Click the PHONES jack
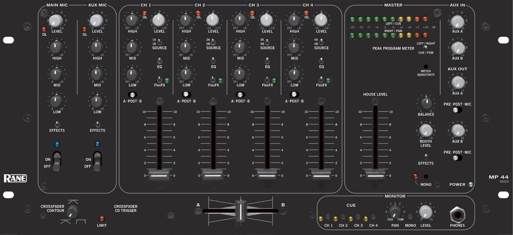The width and height of the screenshot is (513, 235). point(457,215)
